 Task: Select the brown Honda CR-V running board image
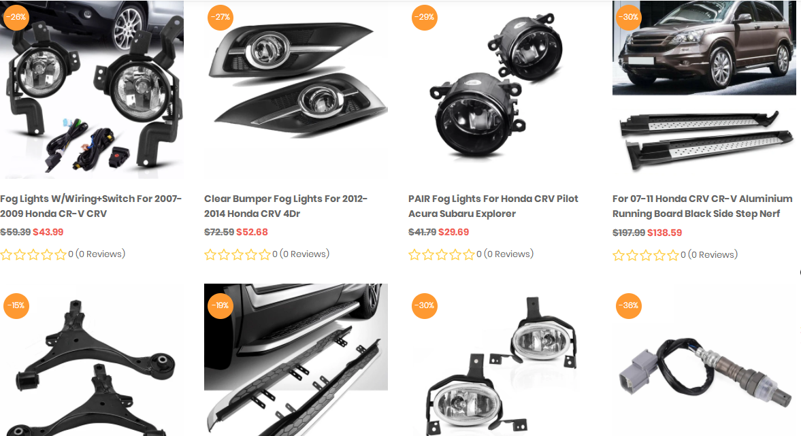tap(704, 89)
